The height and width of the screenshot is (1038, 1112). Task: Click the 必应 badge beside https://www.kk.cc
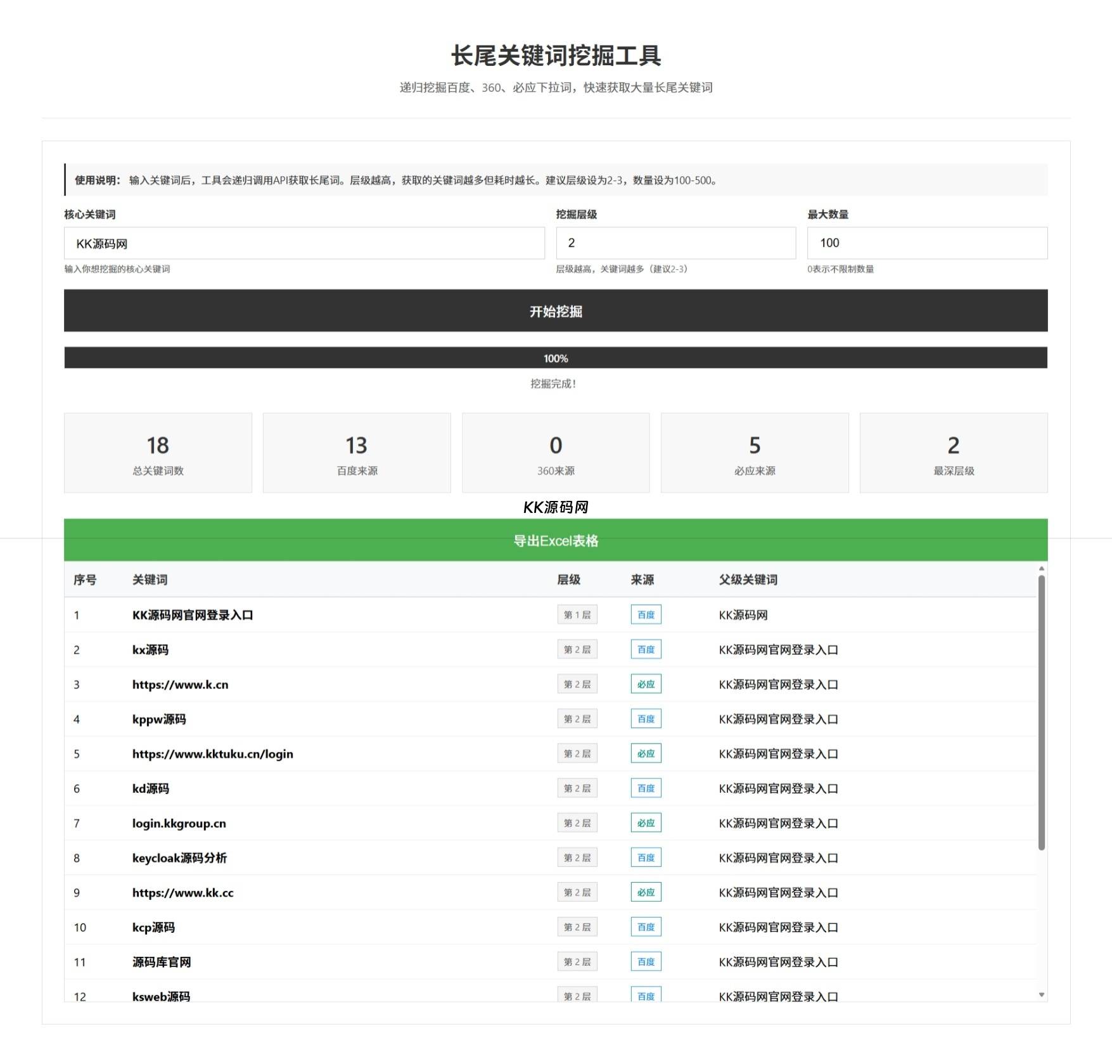[x=646, y=892]
